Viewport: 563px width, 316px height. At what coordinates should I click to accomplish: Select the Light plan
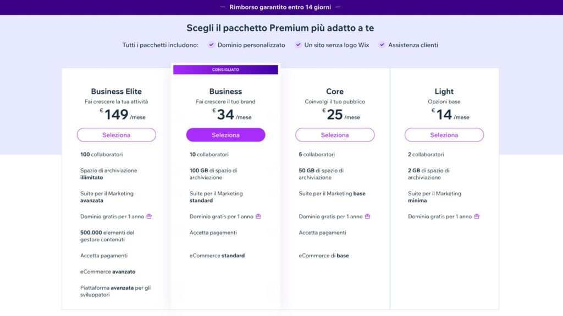point(444,135)
